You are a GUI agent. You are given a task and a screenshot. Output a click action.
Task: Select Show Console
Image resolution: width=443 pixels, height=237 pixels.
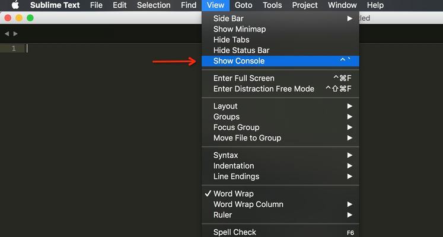click(281, 61)
